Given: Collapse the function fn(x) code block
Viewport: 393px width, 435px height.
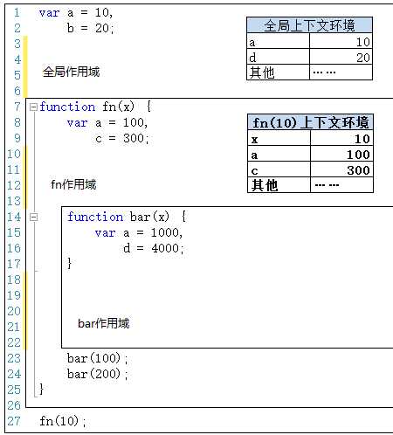Looking at the screenshot, I should 34,107.
